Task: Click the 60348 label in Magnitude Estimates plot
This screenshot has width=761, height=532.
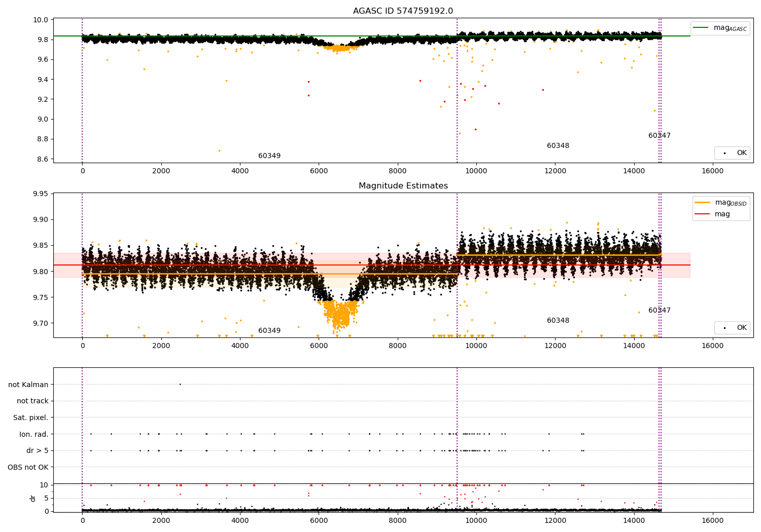Action: coord(558,321)
